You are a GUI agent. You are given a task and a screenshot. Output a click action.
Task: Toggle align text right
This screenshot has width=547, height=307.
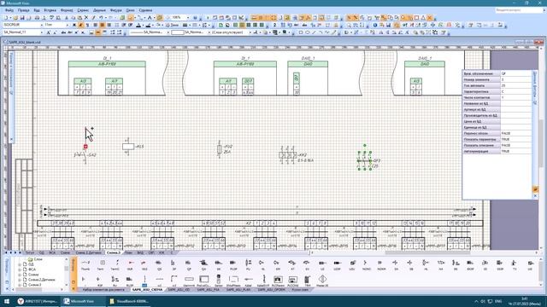click(x=109, y=25)
